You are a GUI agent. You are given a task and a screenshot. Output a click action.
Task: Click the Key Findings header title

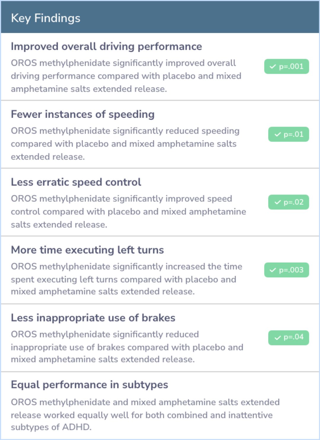(x=46, y=18)
